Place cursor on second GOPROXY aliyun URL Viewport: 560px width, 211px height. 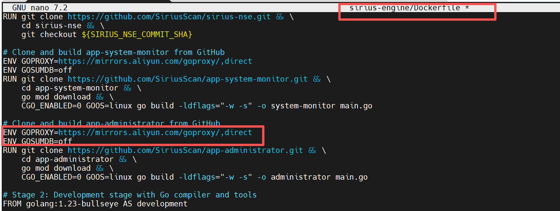(155, 133)
